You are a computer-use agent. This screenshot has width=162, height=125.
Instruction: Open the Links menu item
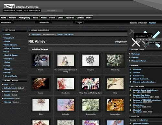click(x=60, y=18)
